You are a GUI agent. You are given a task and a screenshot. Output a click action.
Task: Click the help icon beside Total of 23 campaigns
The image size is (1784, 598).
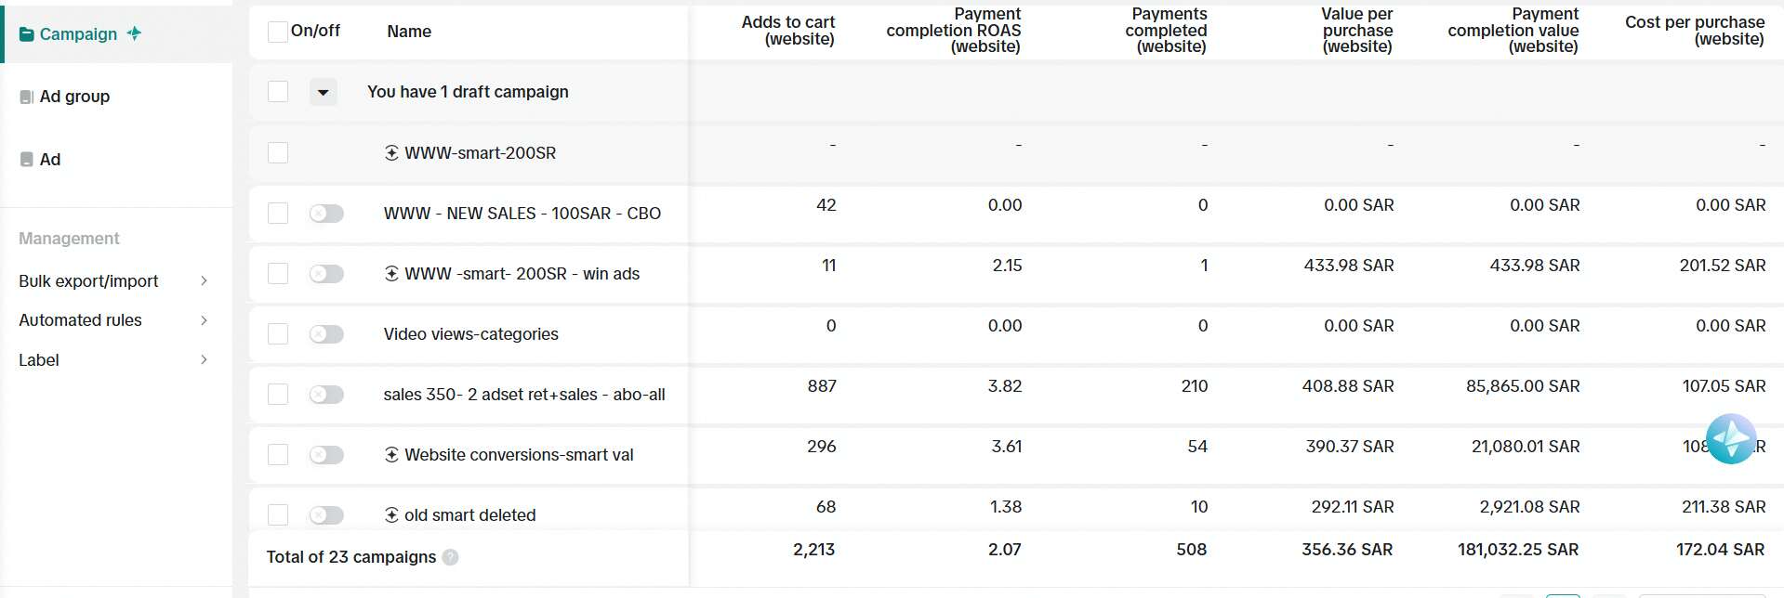coord(451,557)
